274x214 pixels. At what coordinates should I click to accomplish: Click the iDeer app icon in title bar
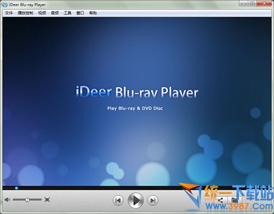tap(5, 5)
